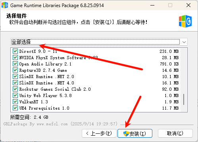The height and width of the screenshot is (142, 198).
Task: Click the 791.0 KB size value
Action: 169,64
